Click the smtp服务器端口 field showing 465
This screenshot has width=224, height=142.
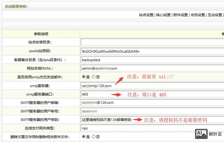tap(152, 94)
